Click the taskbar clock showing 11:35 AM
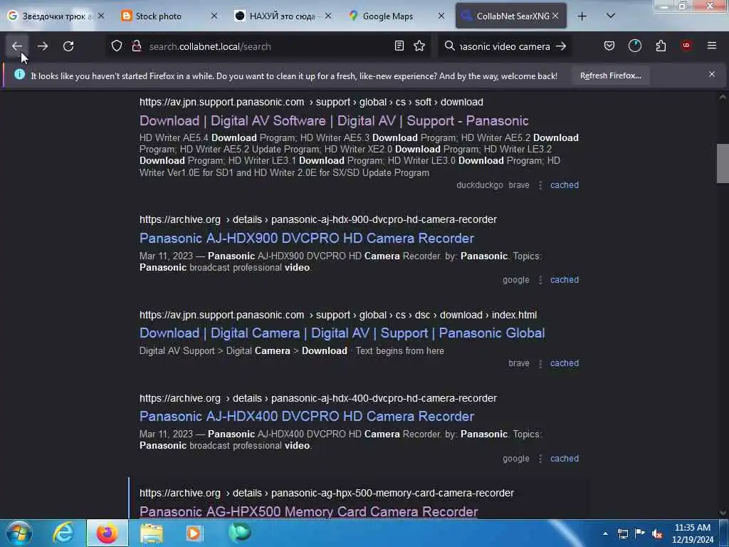Image resolution: width=729 pixels, height=547 pixels. click(693, 533)
